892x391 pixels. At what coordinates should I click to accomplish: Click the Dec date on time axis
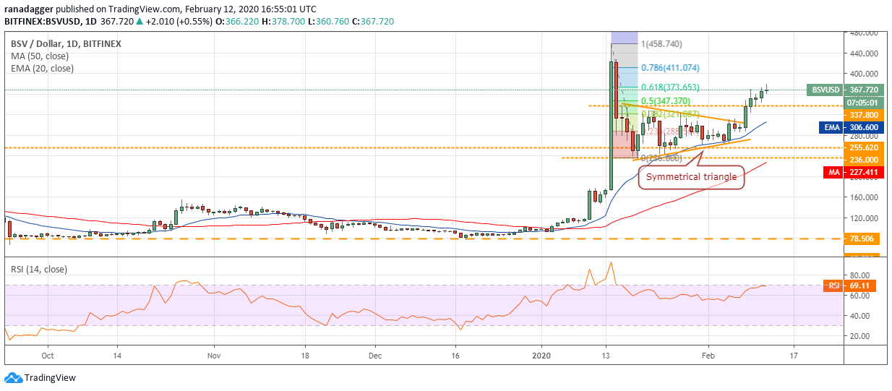click(x=374, y=356)
